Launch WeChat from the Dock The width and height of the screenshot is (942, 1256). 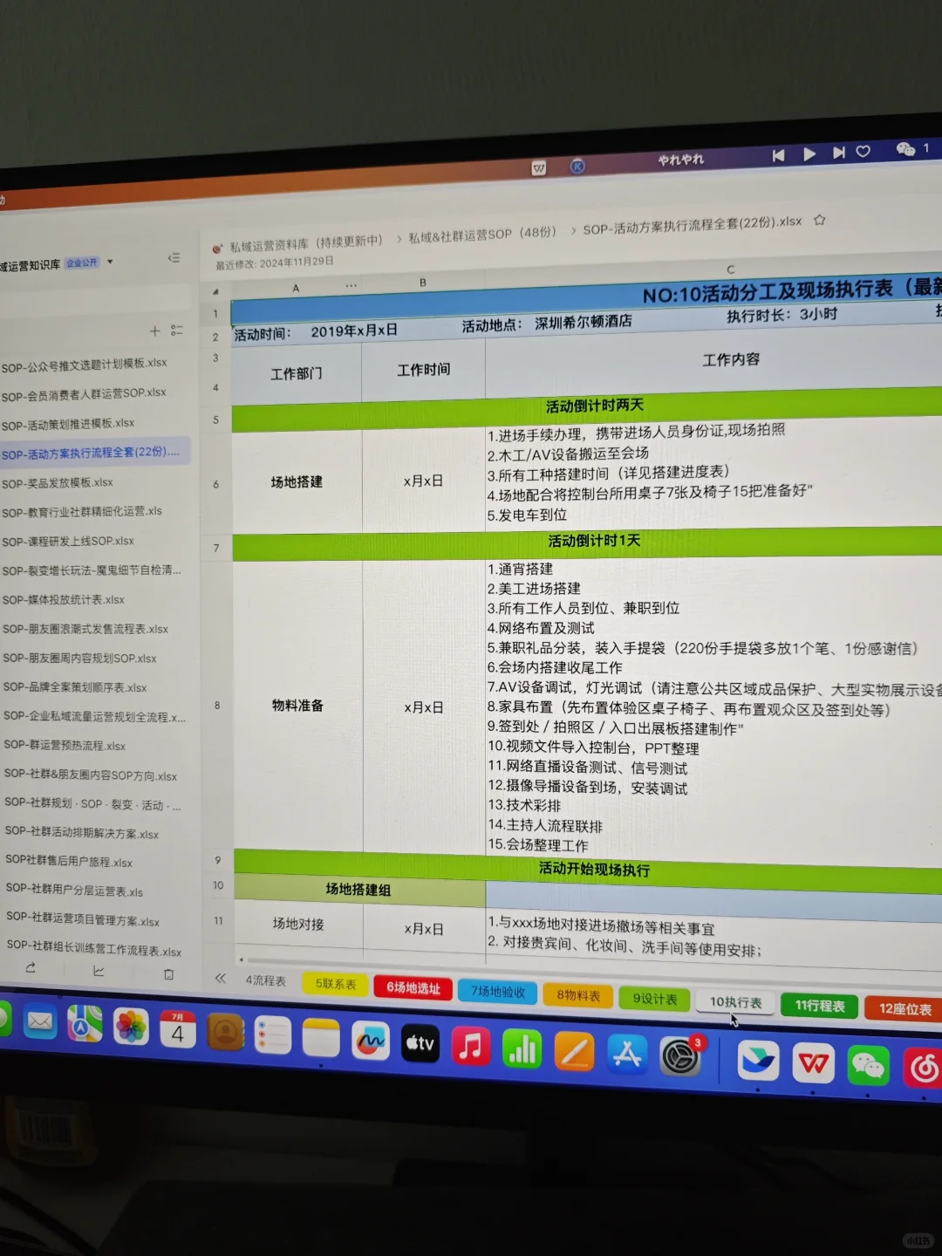tap(869, 1065)
